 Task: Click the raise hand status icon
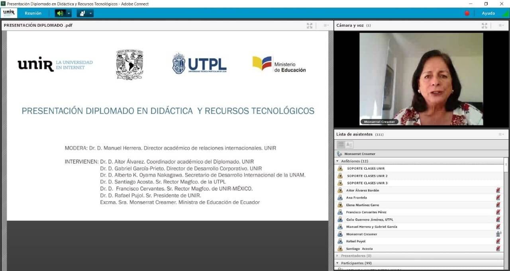82,13
